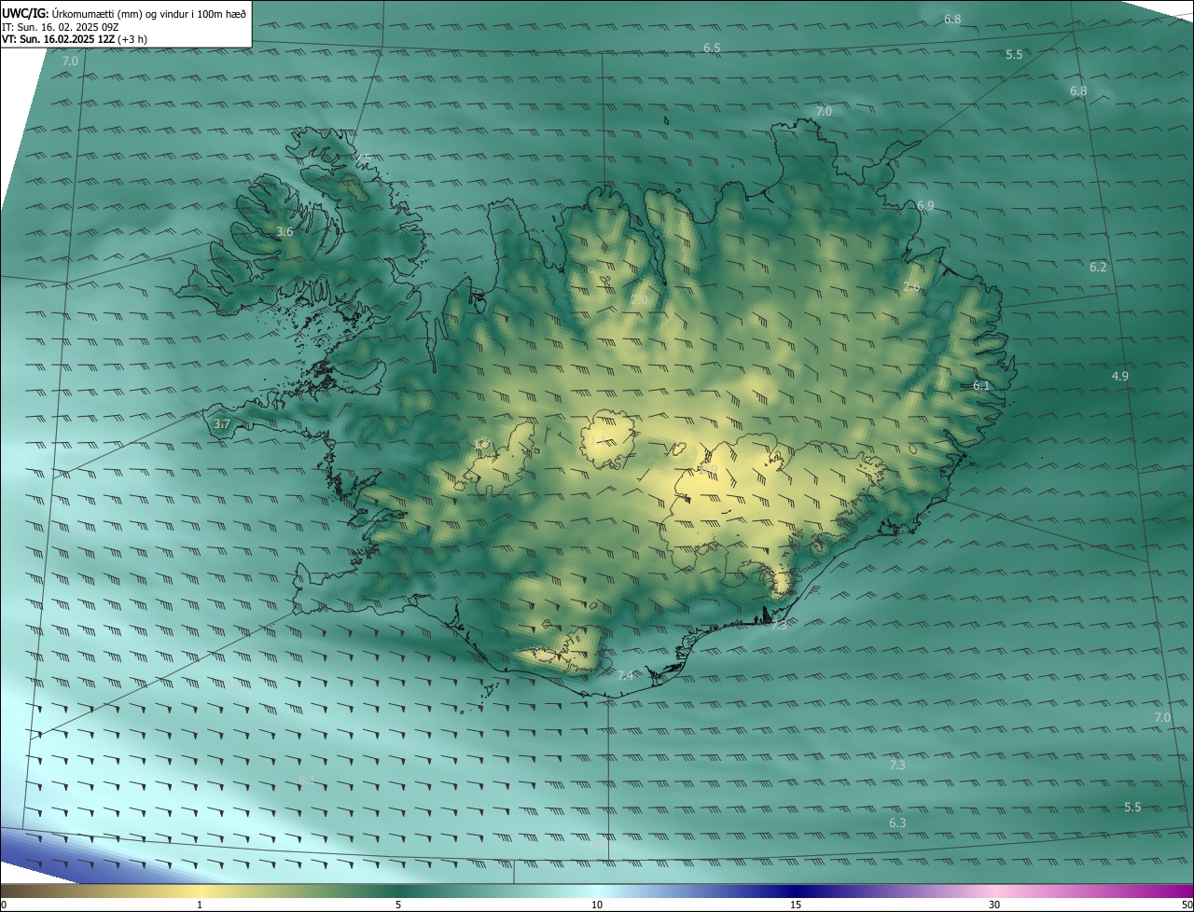Click the dark navy band of the colour scale above tick 15
Viewport: 1194px width, 912px height.
796,891
